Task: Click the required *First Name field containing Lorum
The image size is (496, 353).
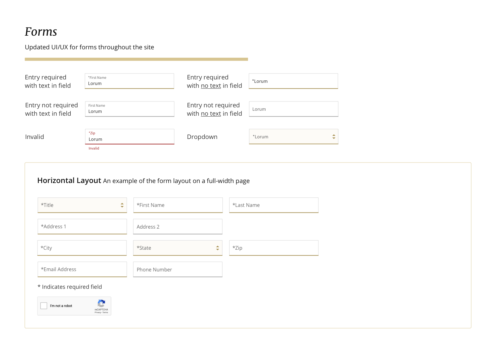Action: coord(129,81)
